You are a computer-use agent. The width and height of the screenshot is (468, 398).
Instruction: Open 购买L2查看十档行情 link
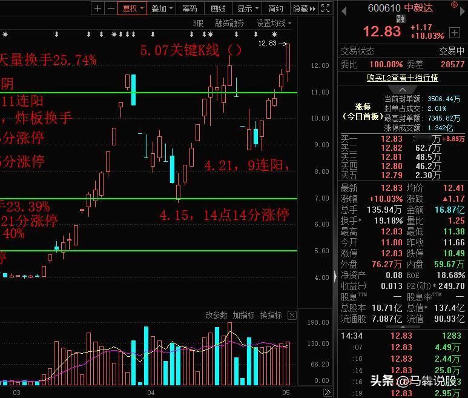(403, 78)
